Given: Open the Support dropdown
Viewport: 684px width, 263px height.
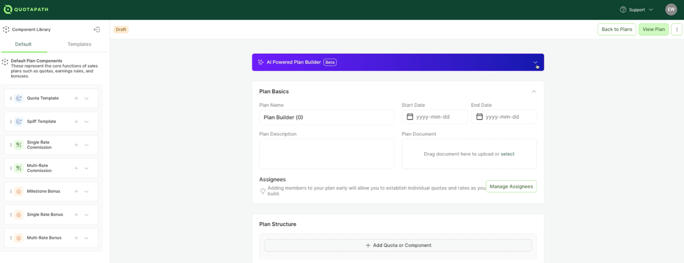Looking at the screenshot, I should tap(637, 10).
